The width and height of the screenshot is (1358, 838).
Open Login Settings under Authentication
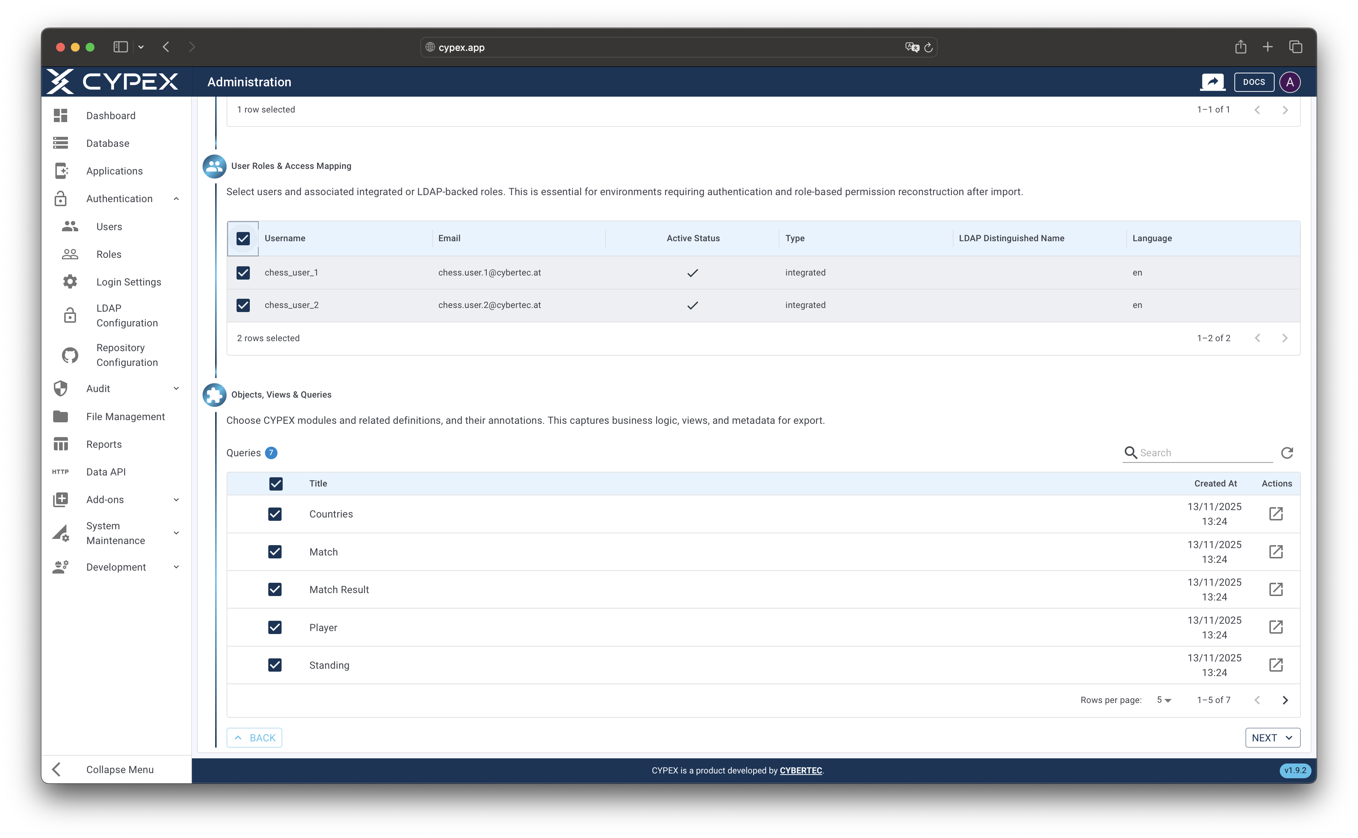pos(129,281)
